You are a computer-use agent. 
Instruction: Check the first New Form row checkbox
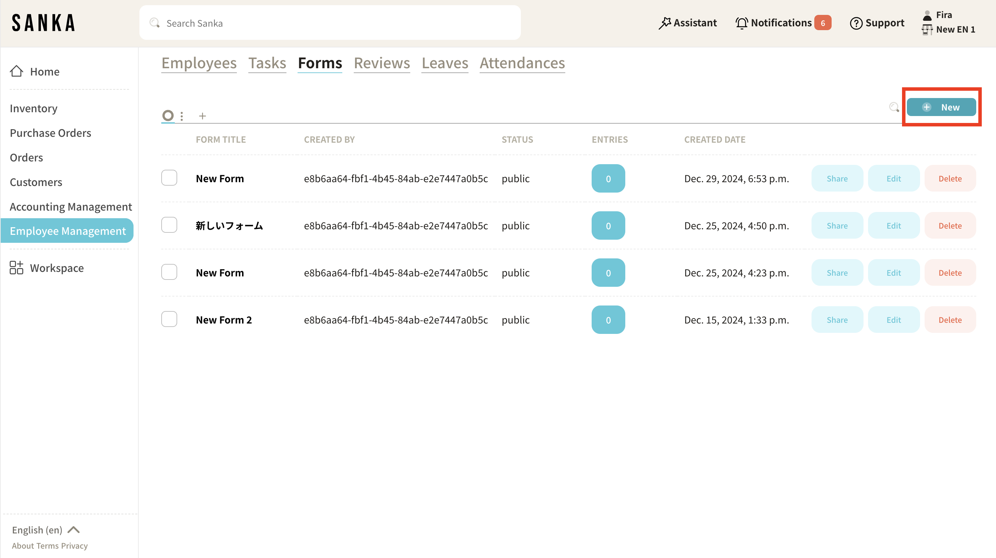(x=169, y=178)
